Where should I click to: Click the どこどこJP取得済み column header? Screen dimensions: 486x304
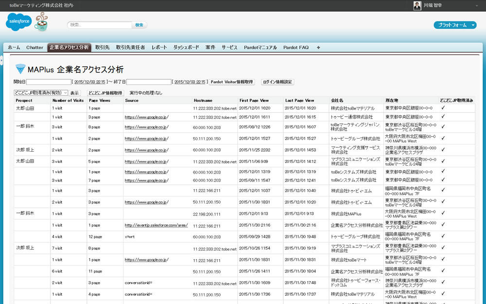456,101
